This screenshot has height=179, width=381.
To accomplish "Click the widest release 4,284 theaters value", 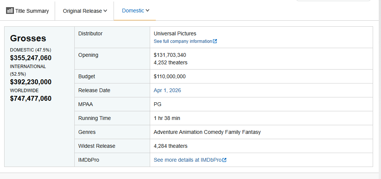I will (x=171, y=146).
